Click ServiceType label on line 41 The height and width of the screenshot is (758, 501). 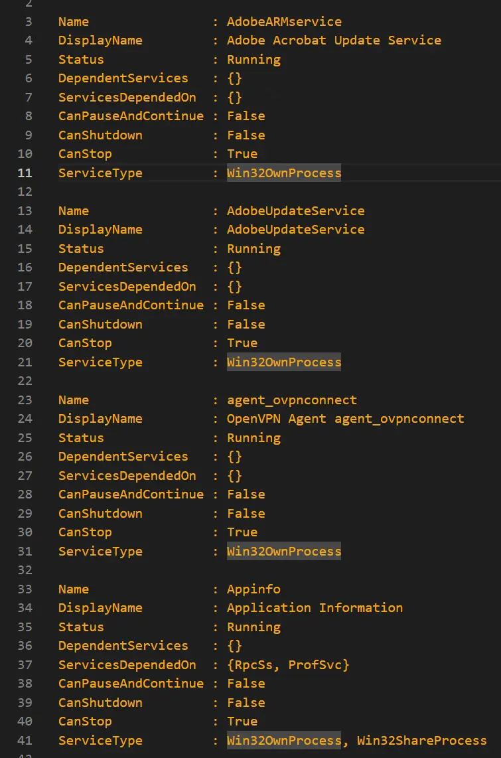coord(100,741)
